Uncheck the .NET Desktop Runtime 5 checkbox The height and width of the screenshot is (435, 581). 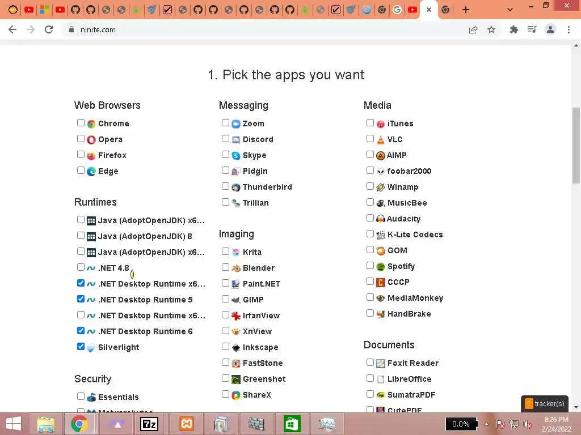(x=81, y=299)
